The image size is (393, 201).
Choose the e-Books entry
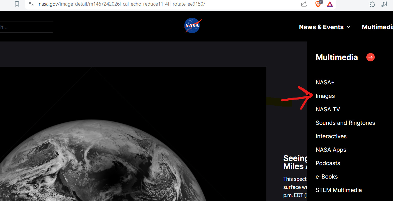(326, 177)
